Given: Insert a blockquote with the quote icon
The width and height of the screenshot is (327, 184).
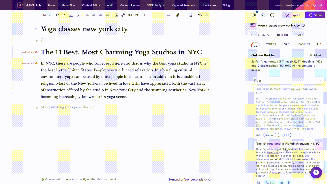Looking at the screenshot, I should pos(130,15).
